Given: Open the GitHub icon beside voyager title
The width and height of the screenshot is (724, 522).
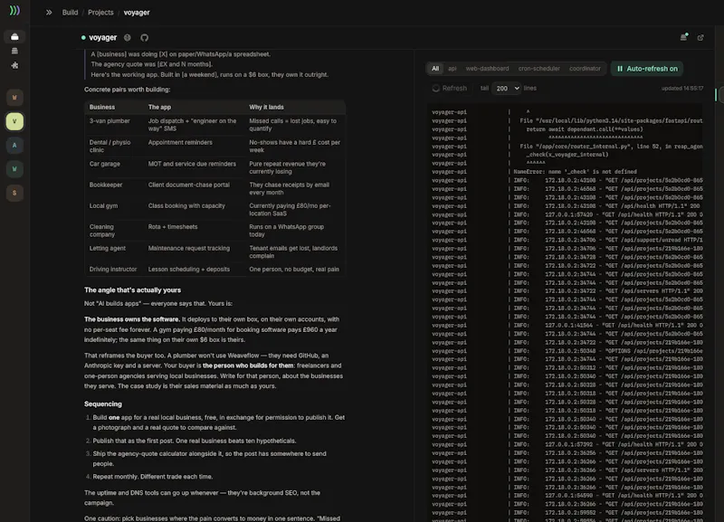Looking at the screenshot, I should click(145, 38).
